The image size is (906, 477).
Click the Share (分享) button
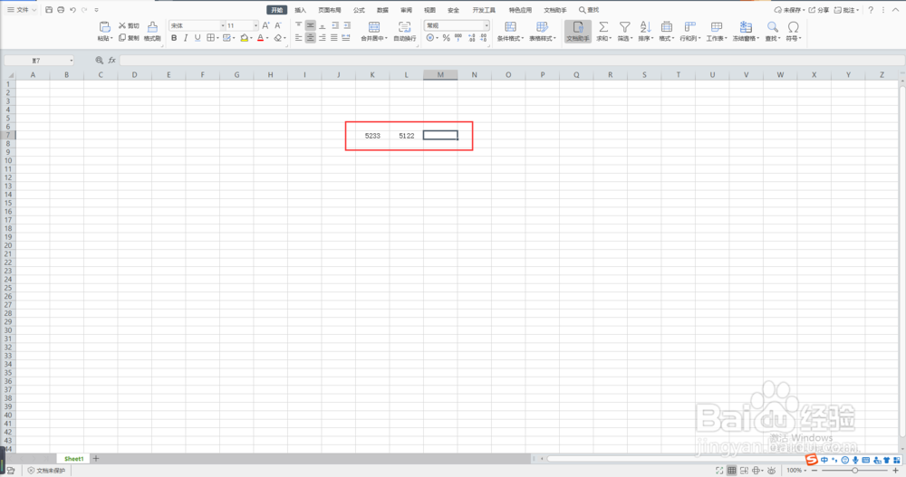click(x=819, y=10)
